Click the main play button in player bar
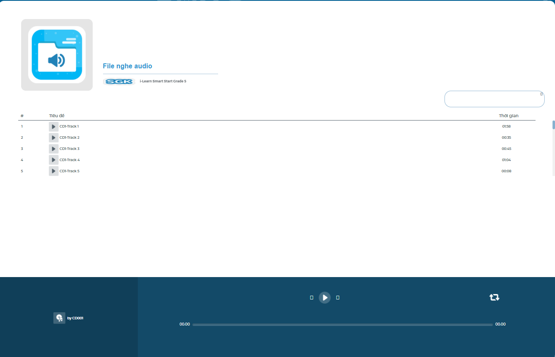The image size is (555, 357). pyautogui.click(x=325, y=297)
